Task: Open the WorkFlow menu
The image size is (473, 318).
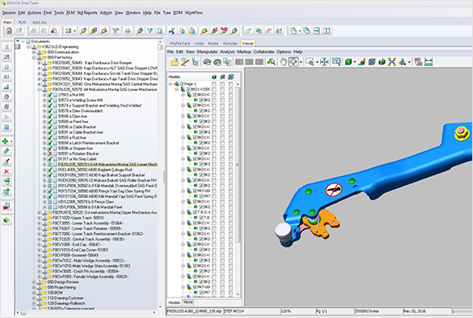Action: point(193,13)
